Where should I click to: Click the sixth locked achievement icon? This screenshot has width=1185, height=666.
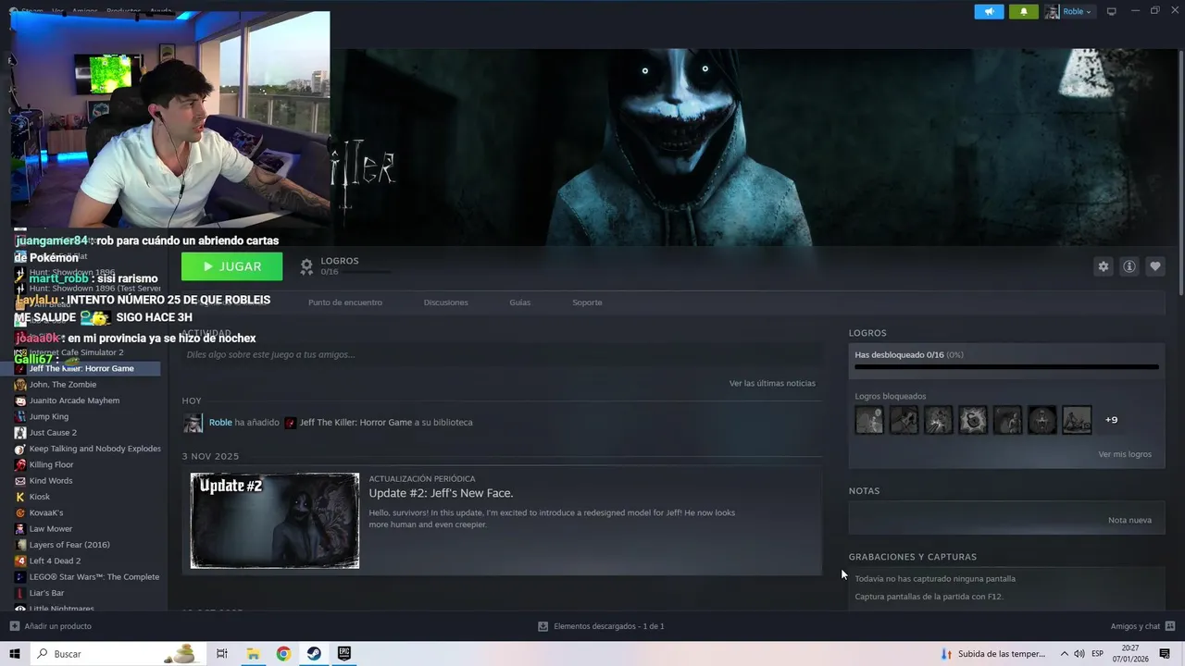[x=1042, y=420]
